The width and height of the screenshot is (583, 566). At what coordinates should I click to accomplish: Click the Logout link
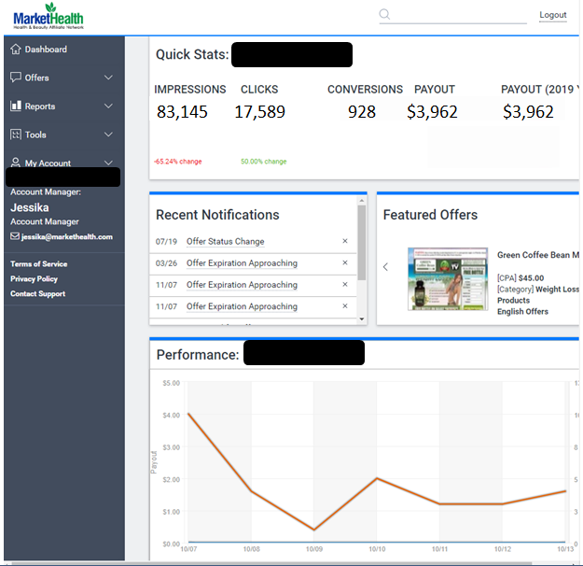552,15
